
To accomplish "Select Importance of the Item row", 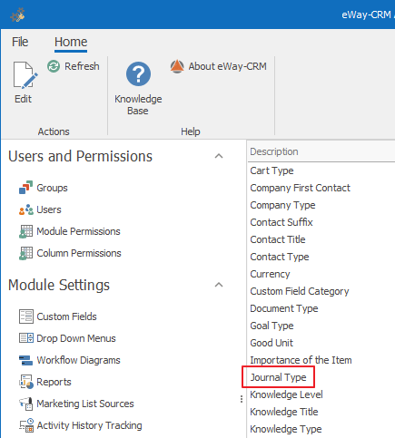I will (321, 360).
